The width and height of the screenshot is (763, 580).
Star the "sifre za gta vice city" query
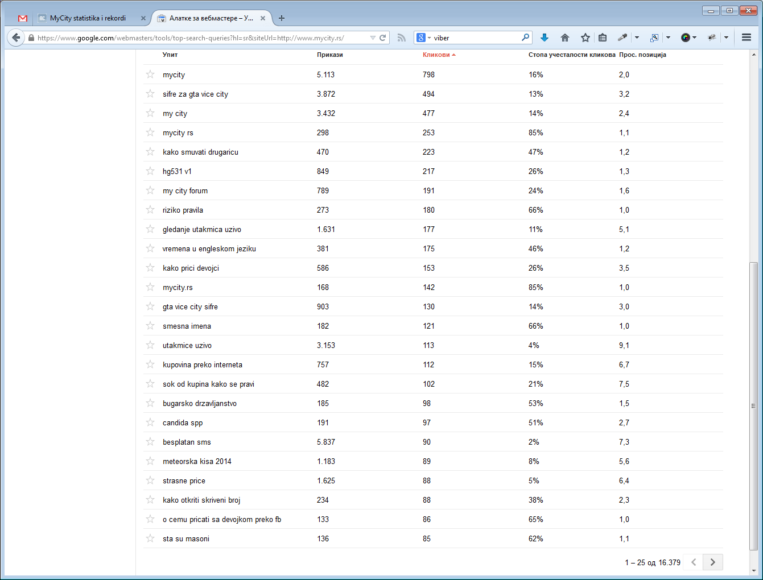point(150,94)
